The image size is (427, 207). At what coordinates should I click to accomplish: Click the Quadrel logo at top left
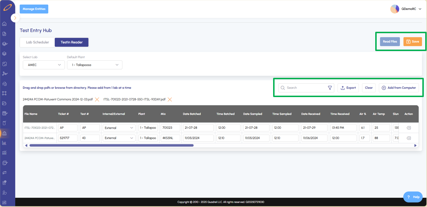pyautogui.click(x=7, y=7)
